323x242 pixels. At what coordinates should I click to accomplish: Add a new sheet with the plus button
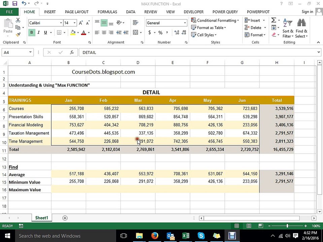[65, 218]
